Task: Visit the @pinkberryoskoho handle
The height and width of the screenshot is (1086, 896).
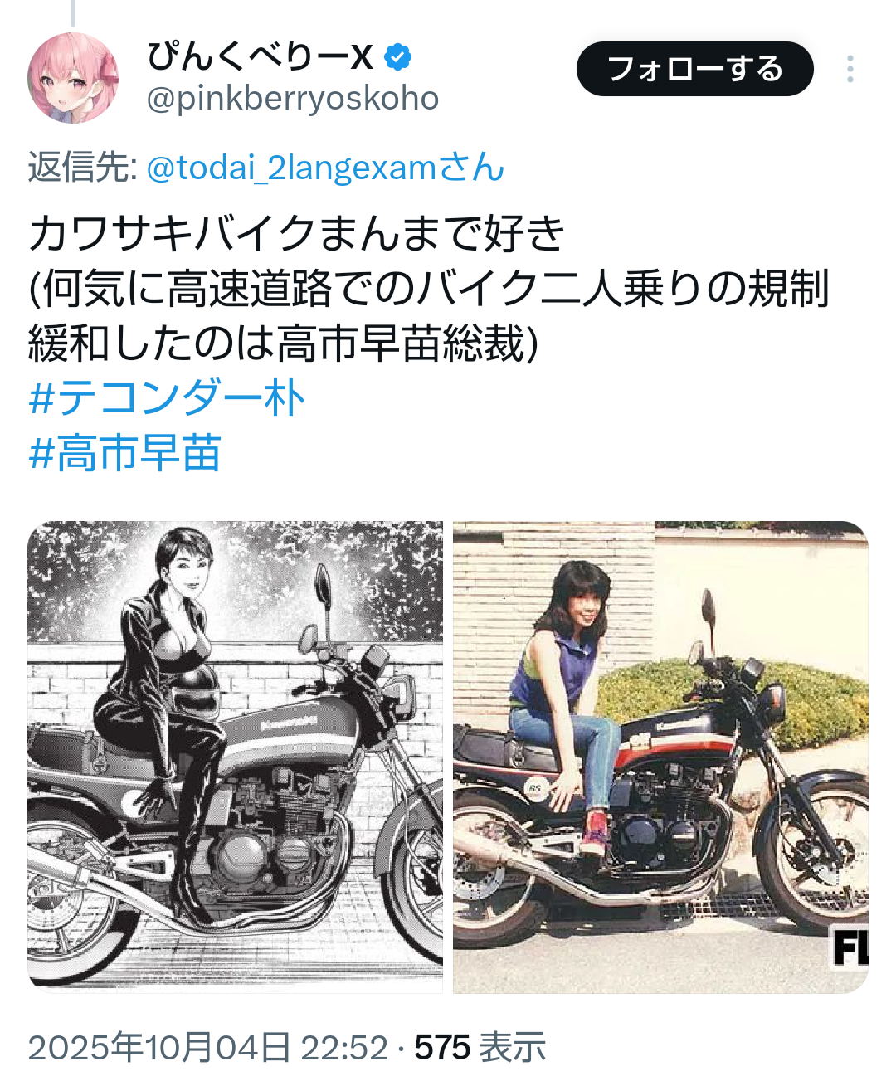Action: [x=293, y=98]
